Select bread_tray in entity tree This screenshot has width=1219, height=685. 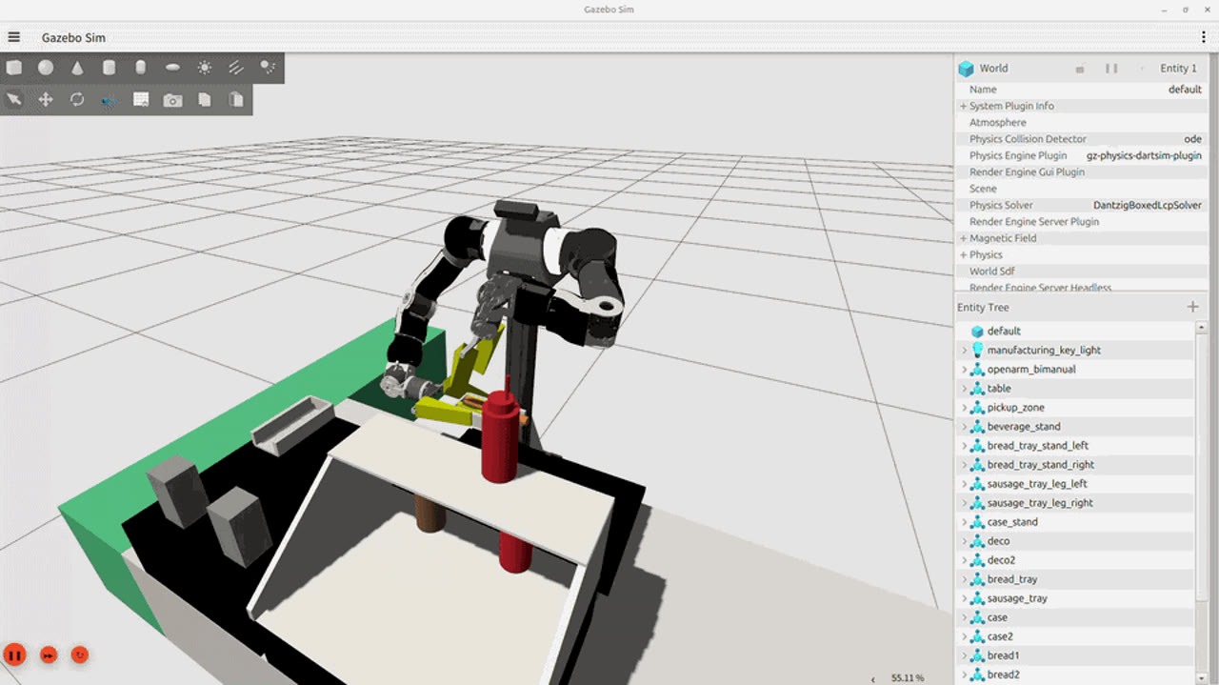[x=1075, y=578]
